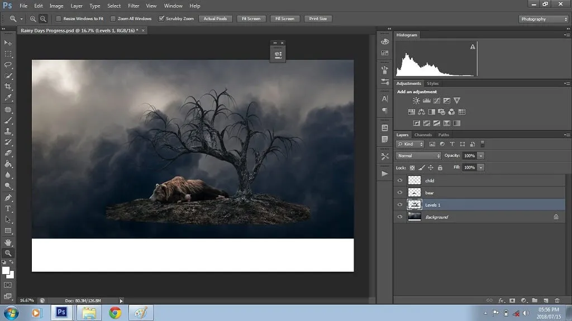The width and height of the screenshot is (572, 321).
Task: Select the Lasso tool
Action: coord(8,65)
